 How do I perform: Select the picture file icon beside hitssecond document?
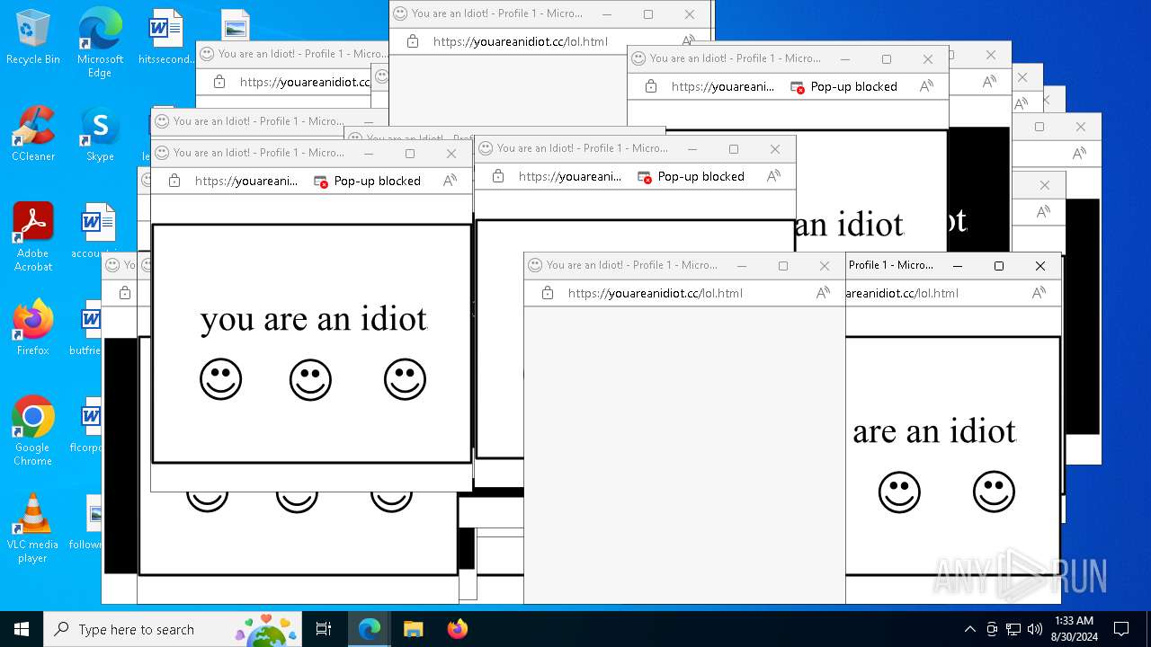pos(235,25)
